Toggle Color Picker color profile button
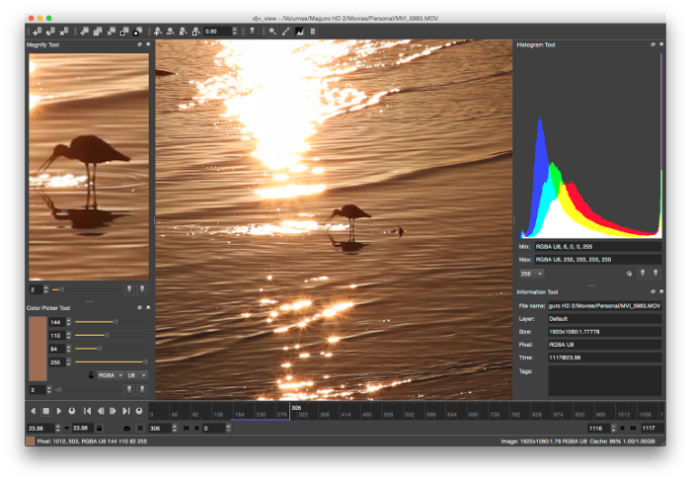691x483 pixels. point(129,389)
